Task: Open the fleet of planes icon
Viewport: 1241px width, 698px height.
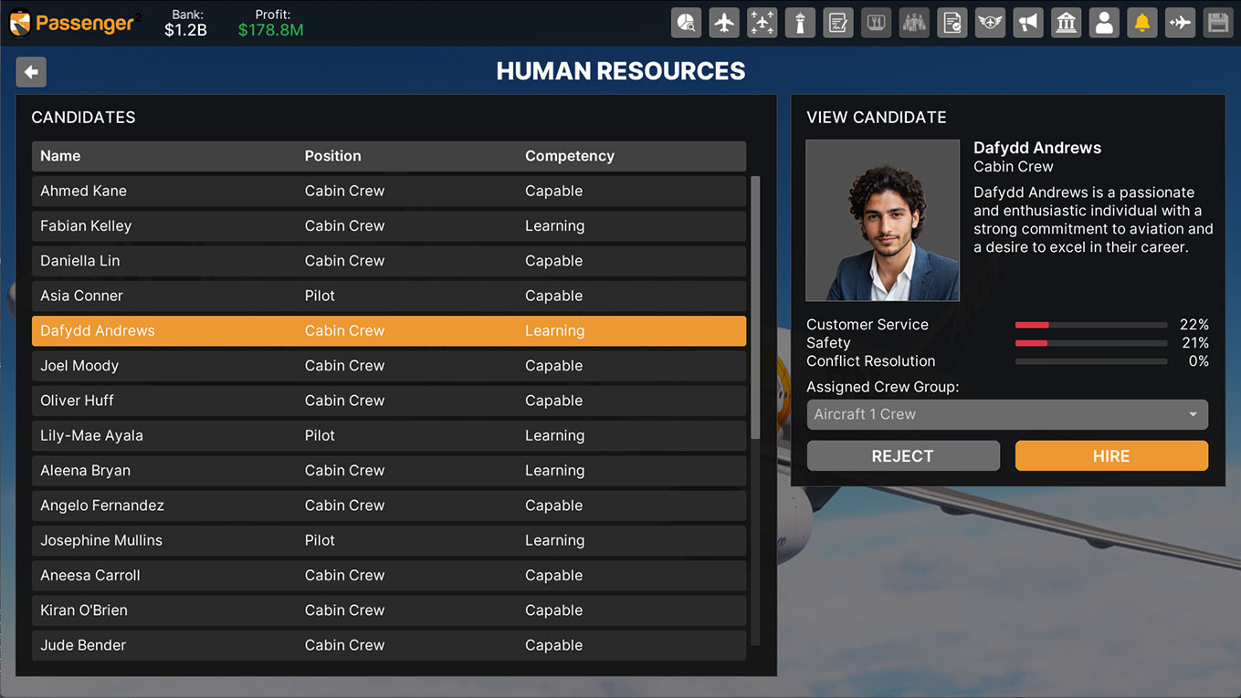Action: click(762, 23)
